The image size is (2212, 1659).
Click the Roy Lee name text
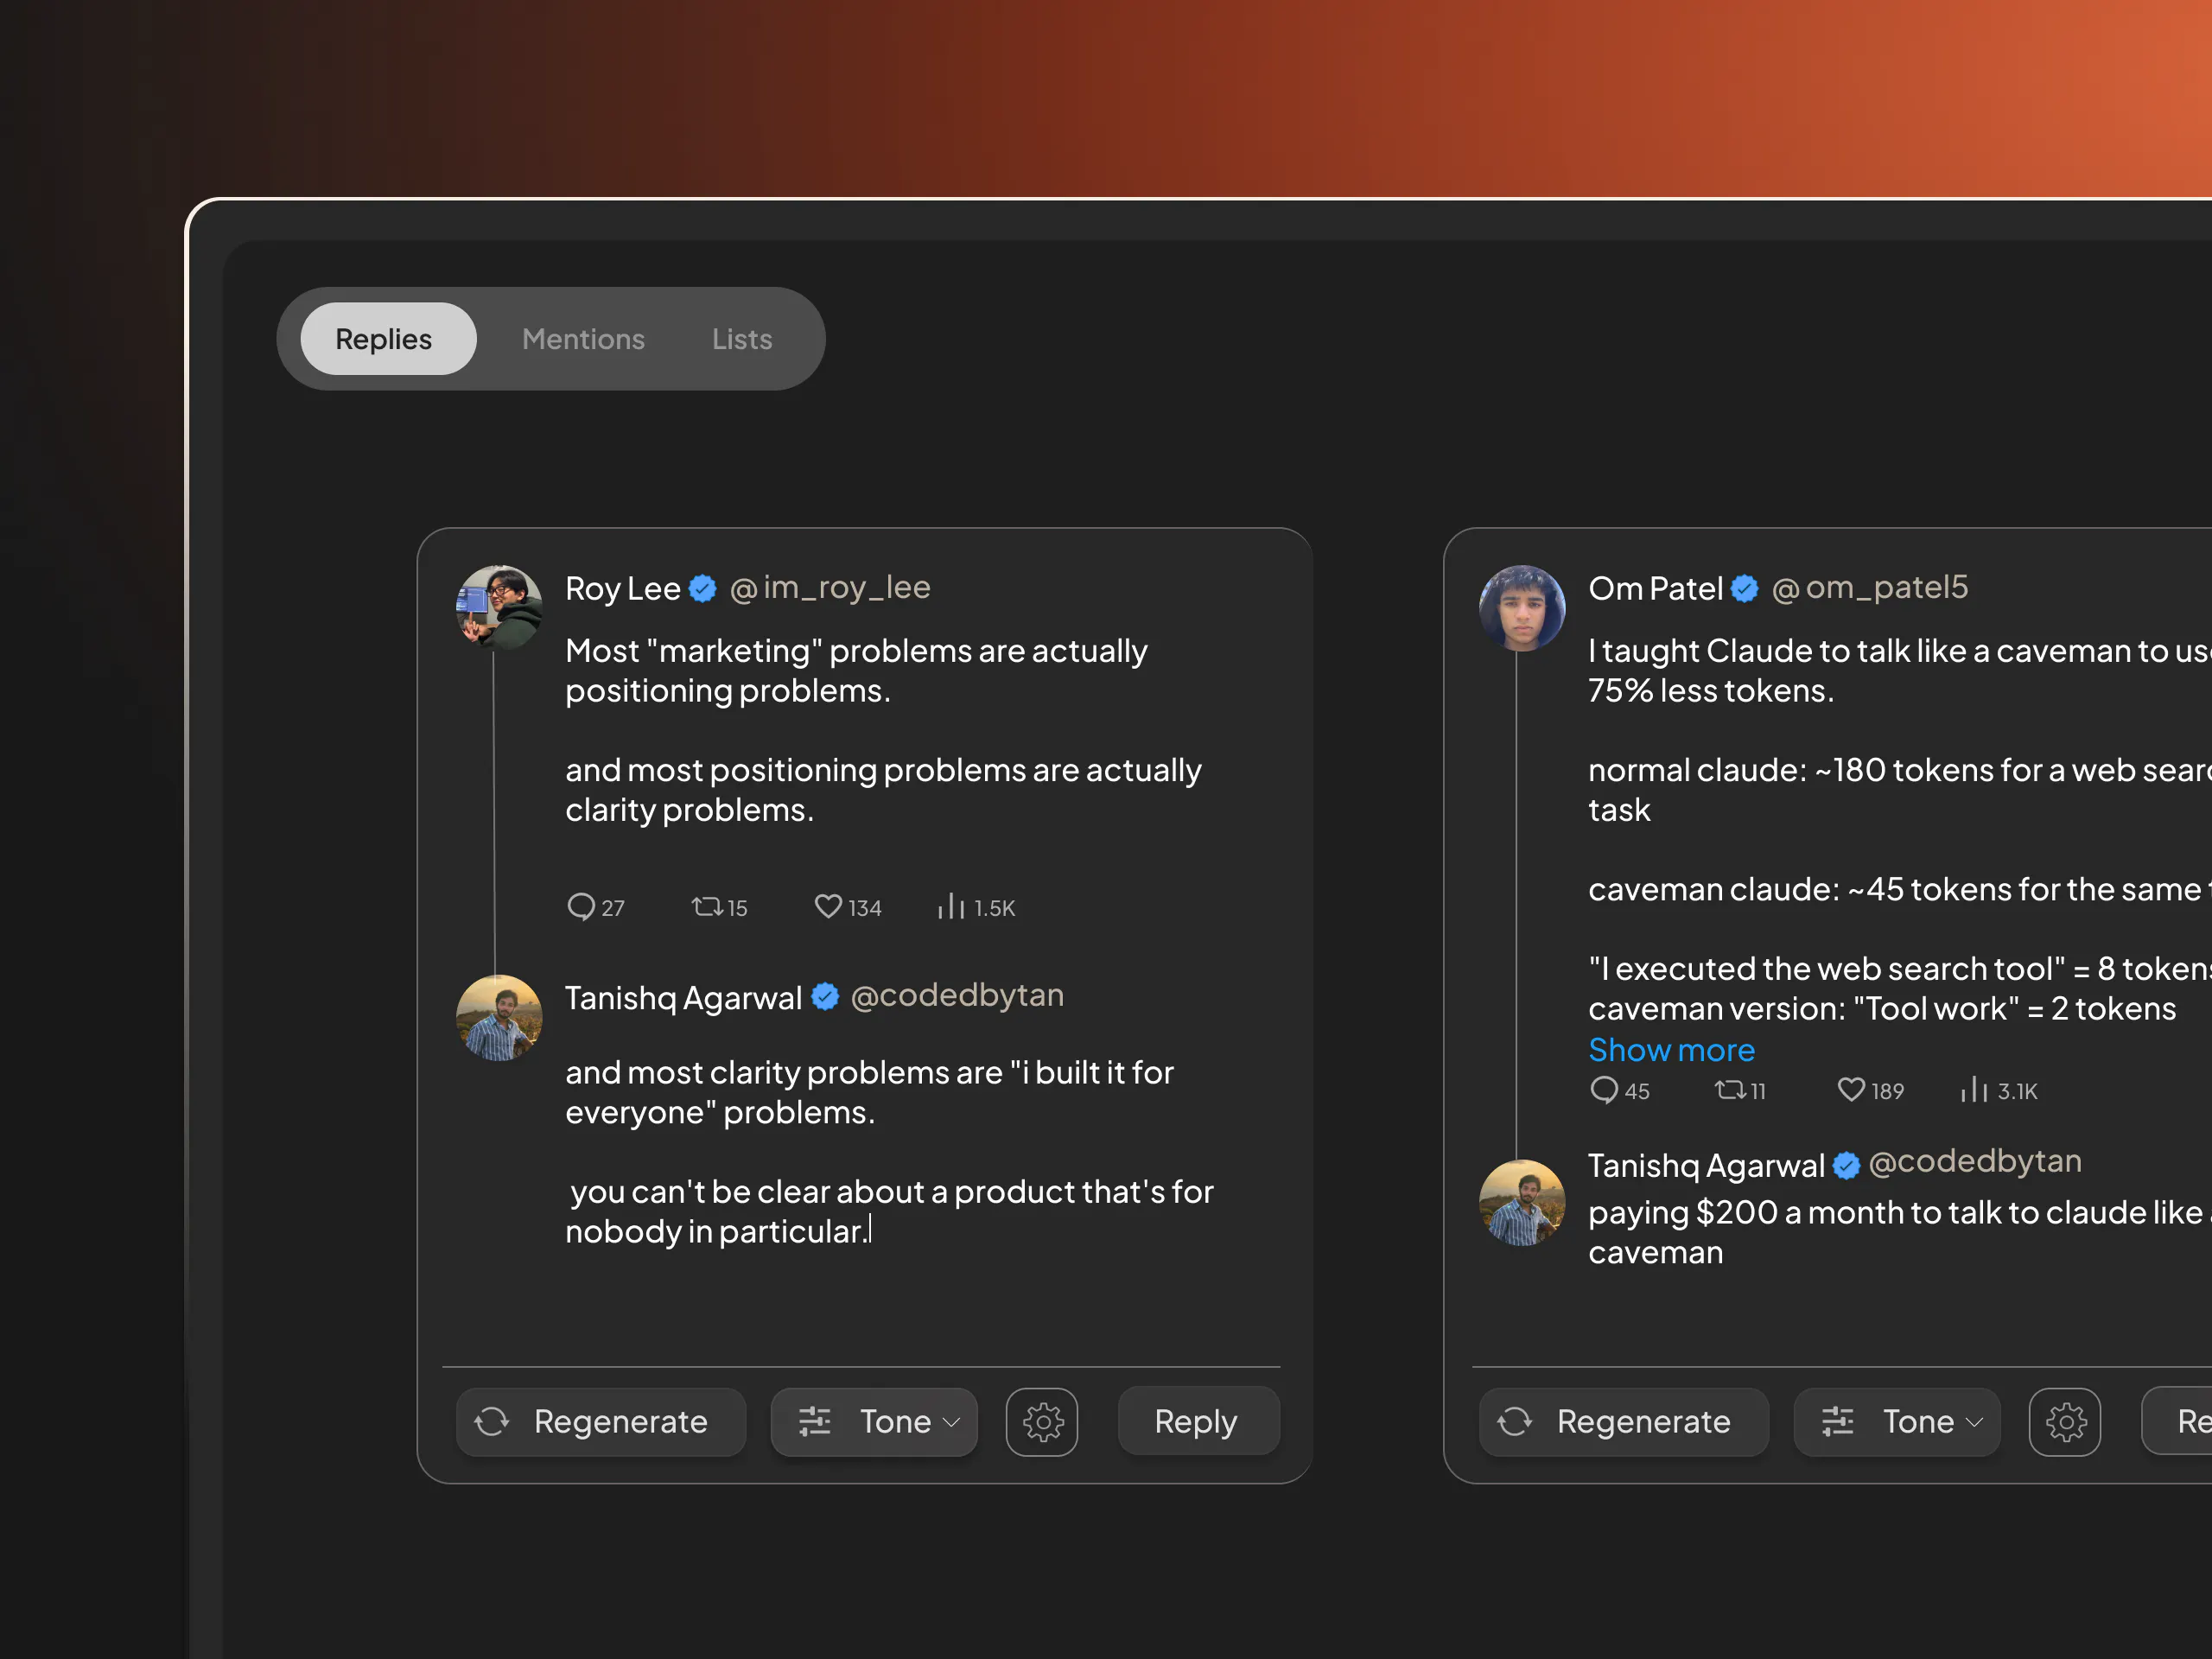coord(623,589)
